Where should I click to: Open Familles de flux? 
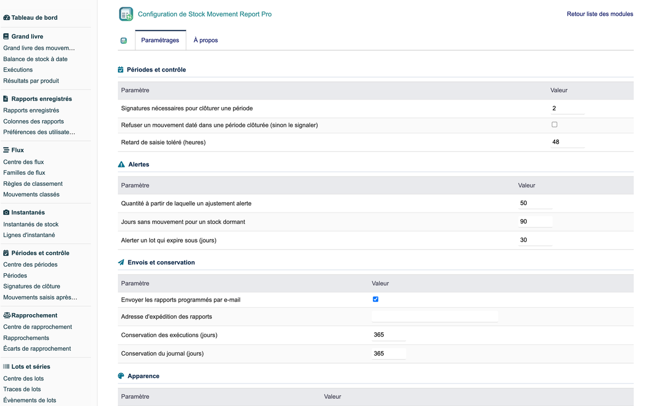[25, 173]
